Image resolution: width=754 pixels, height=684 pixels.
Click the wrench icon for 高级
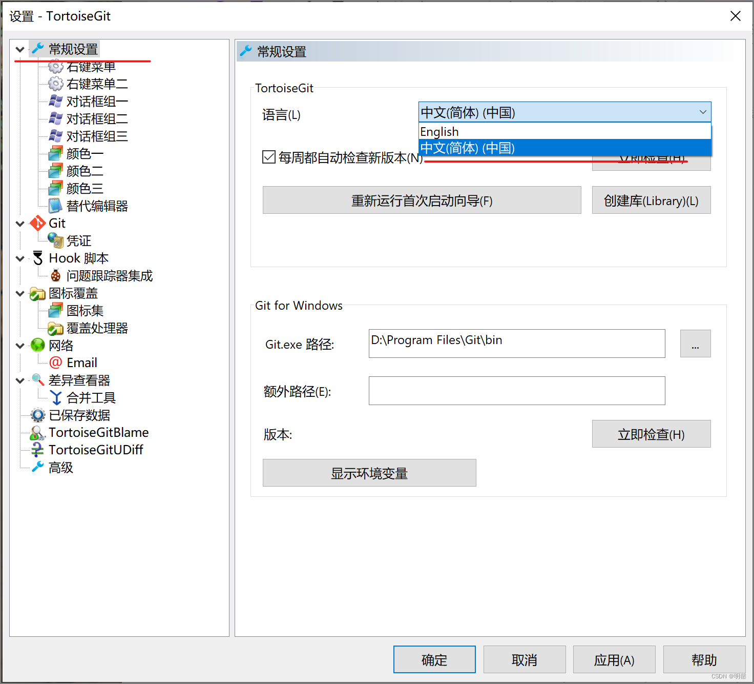pyautogui.click(x=37, y=467)
